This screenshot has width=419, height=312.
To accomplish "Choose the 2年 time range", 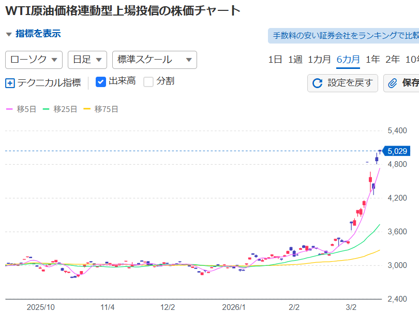I will point(393,59).
